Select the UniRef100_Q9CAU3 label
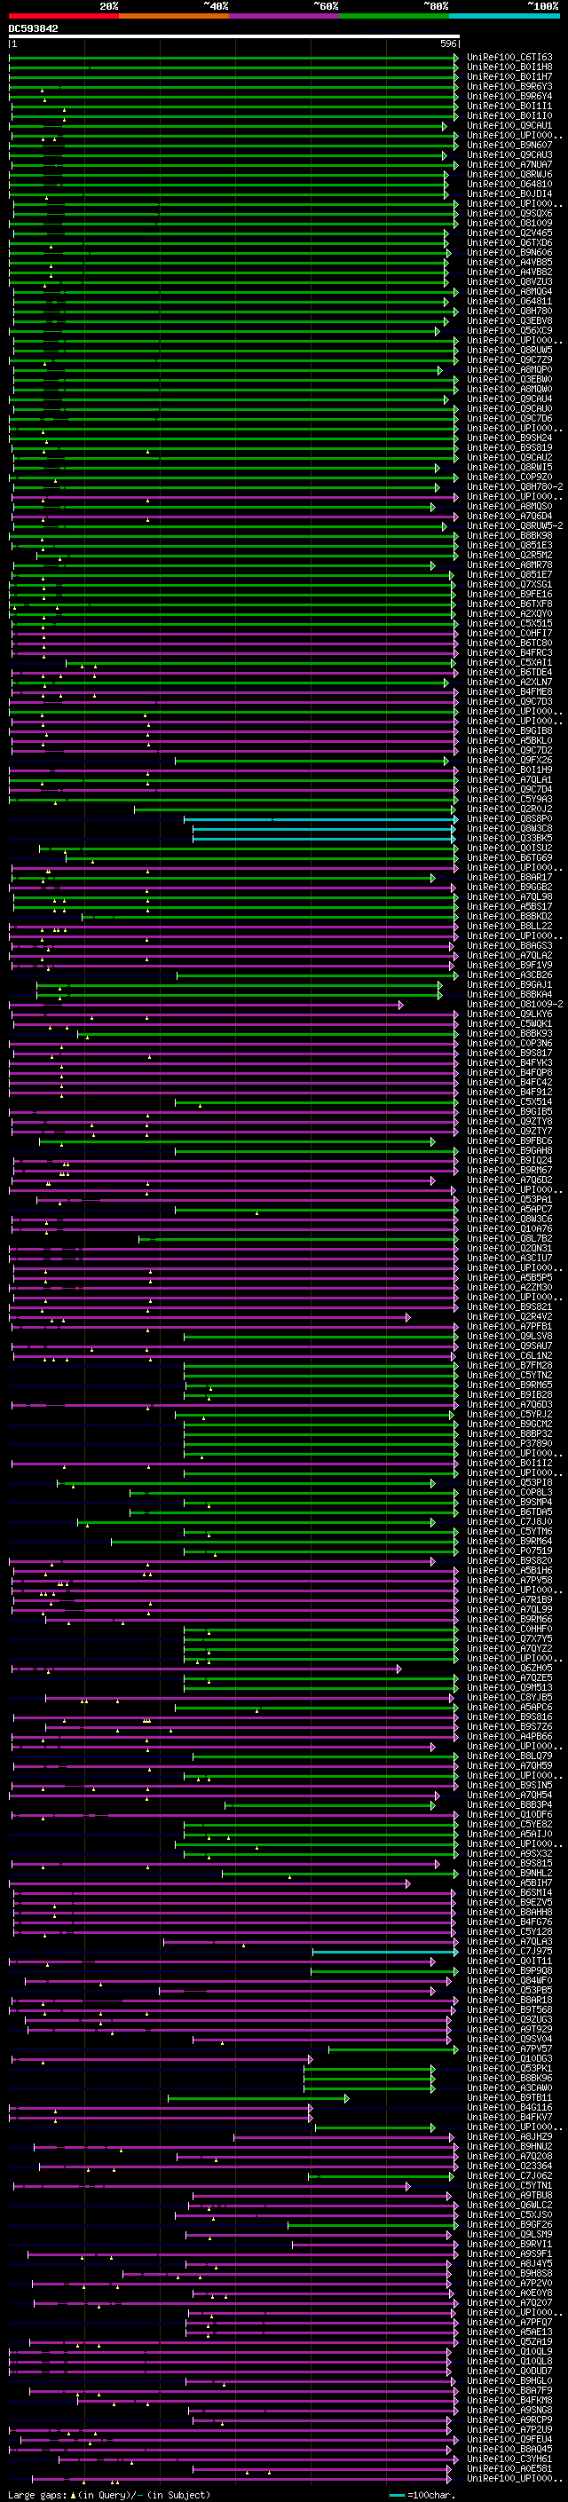Image resolution: width=568 pixels, height=2502 pixels. [x=509, y=154]
